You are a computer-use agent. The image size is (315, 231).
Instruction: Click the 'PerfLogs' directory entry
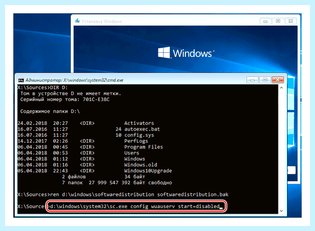(x=136, y=141)
